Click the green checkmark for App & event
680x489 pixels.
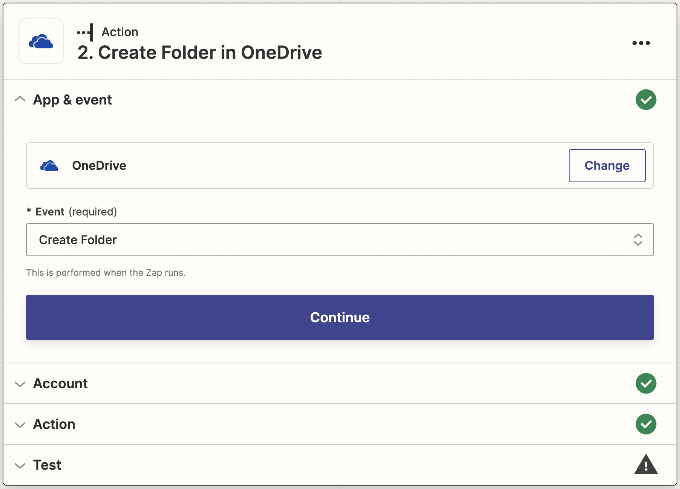pyautogui.click(x=646, y=100)
